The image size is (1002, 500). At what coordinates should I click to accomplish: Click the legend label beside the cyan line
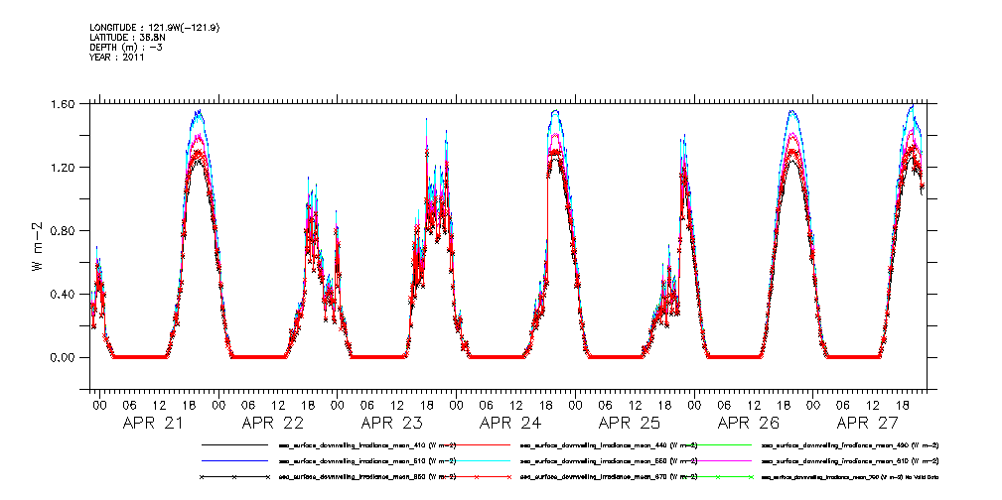coord(609,460)
